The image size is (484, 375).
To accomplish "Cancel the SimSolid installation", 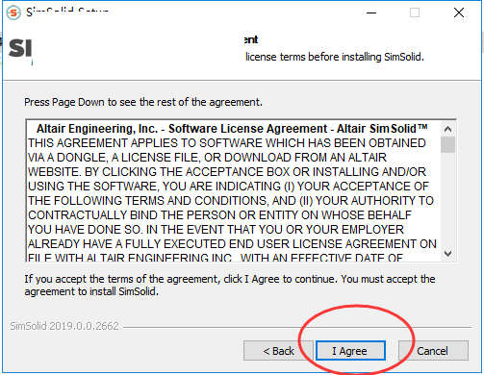I will (x=433, y=351).
